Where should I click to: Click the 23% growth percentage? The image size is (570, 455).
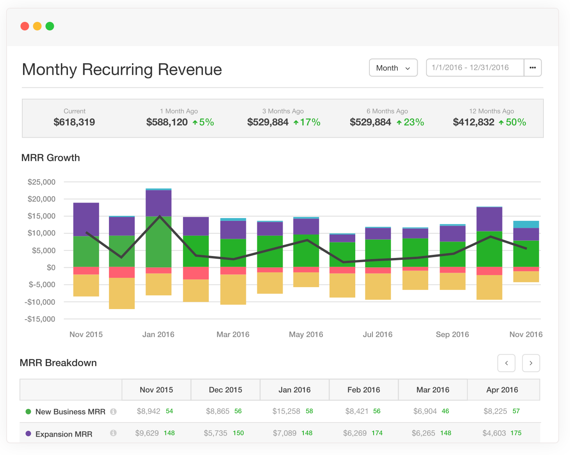click(x=414, y=122)
